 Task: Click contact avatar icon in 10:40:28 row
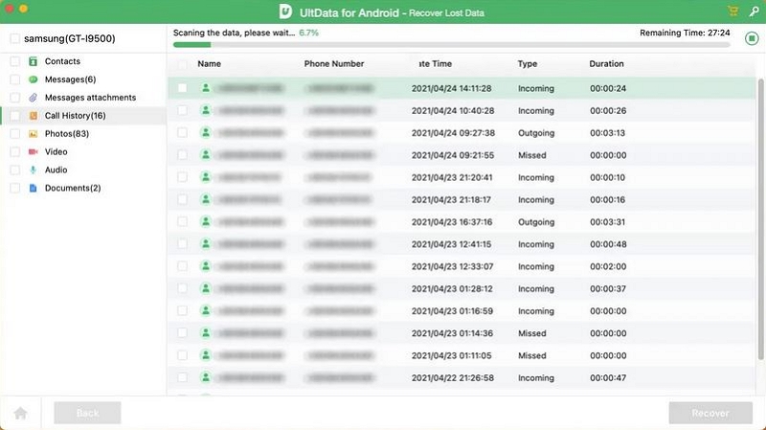point(206,110)
